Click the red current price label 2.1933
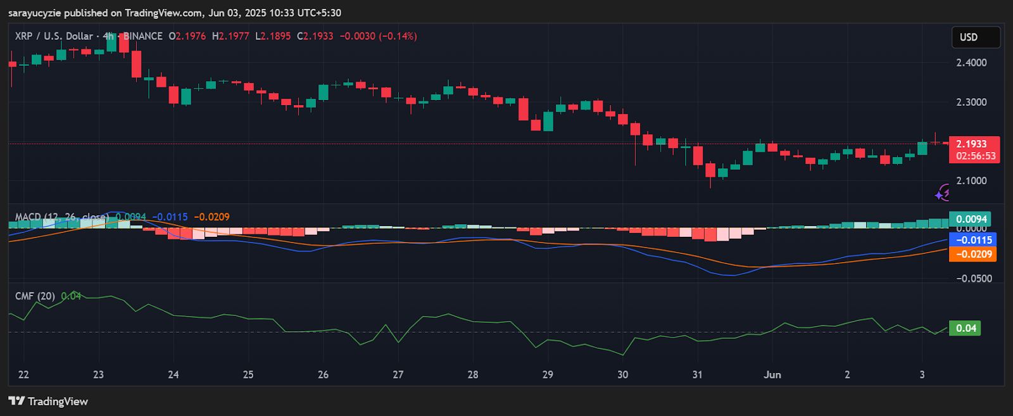This screenshot has width=1013, height=416. tap(974, 144)
